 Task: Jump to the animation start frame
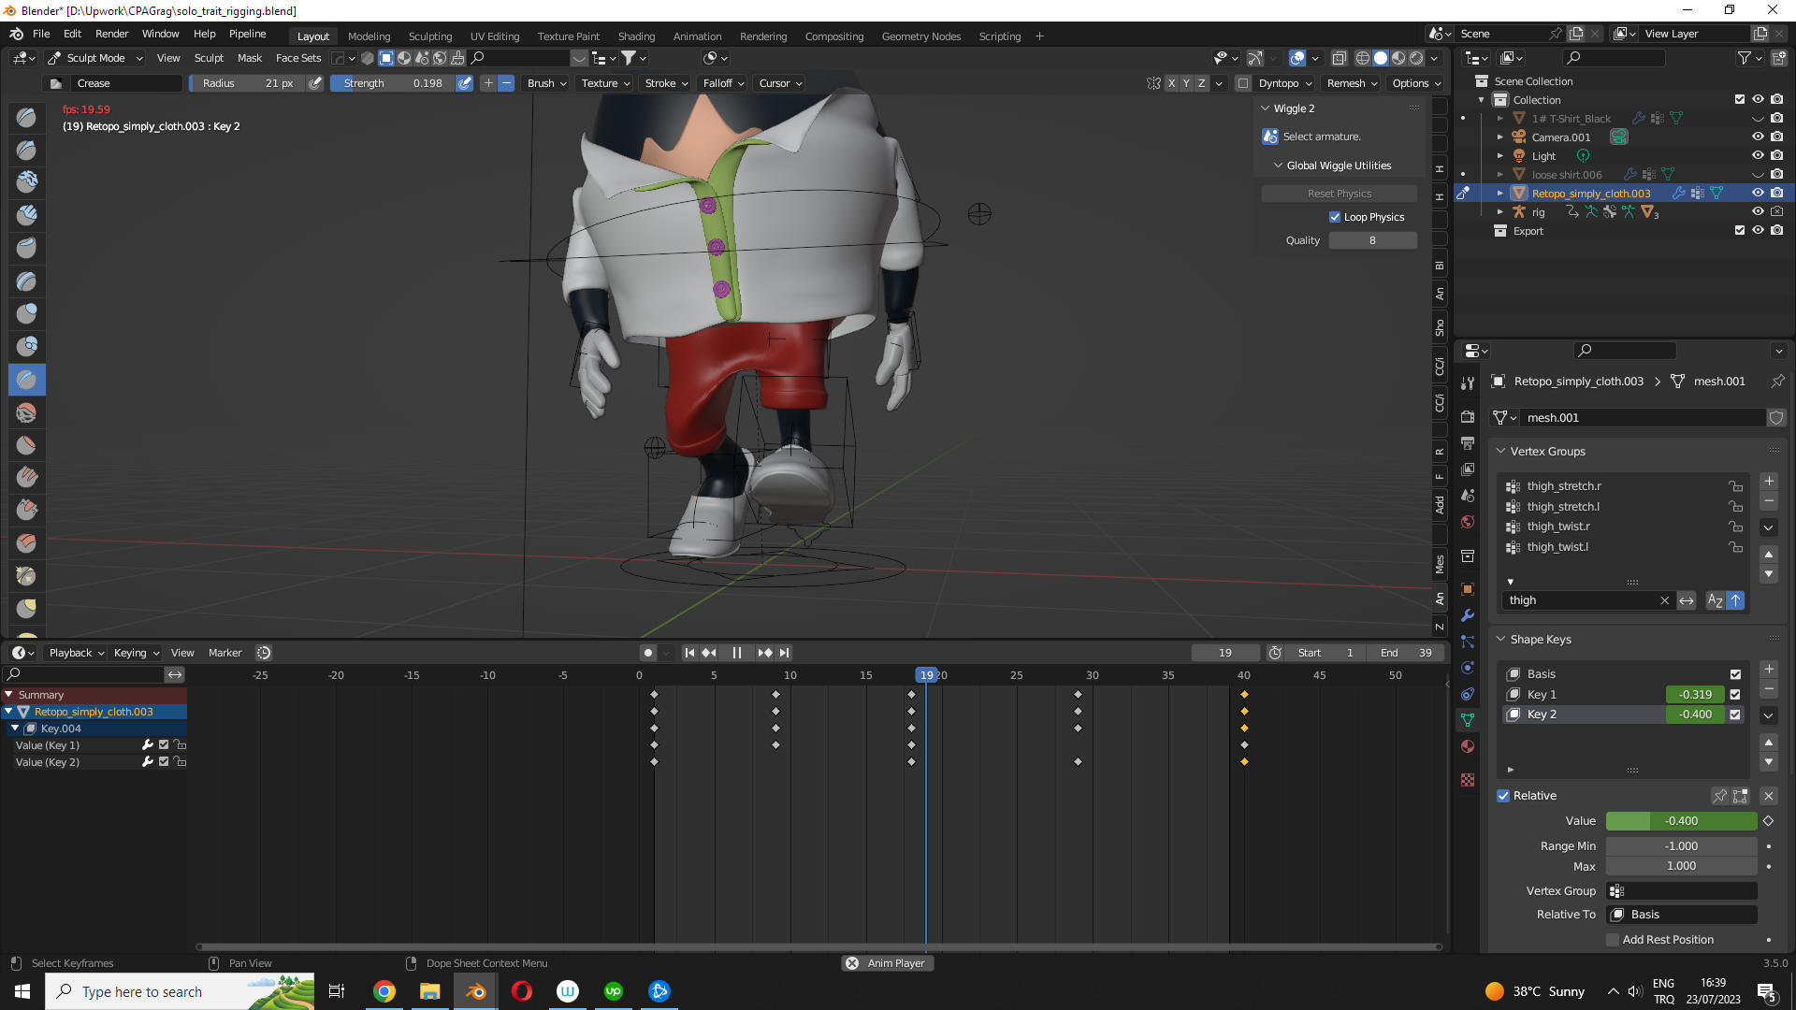click(689, 653)
